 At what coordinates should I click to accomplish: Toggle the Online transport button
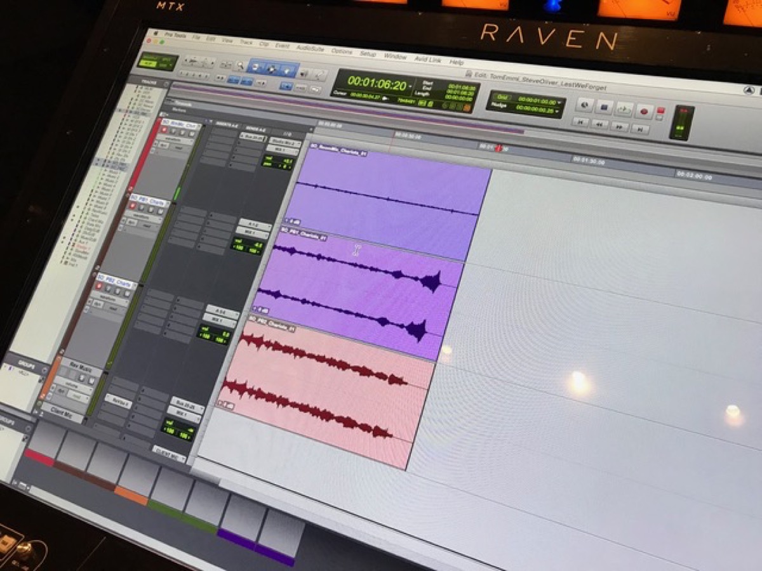584,105
